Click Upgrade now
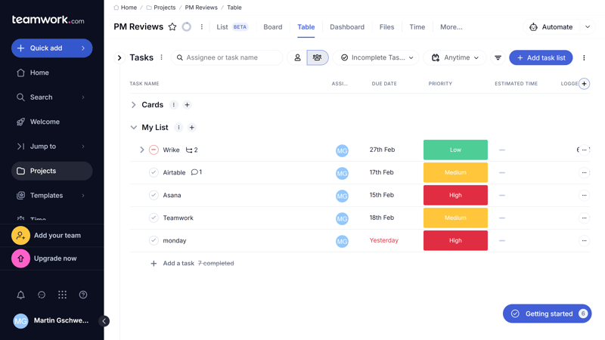This screenshot has width=605, height=340. coord(51,258)
